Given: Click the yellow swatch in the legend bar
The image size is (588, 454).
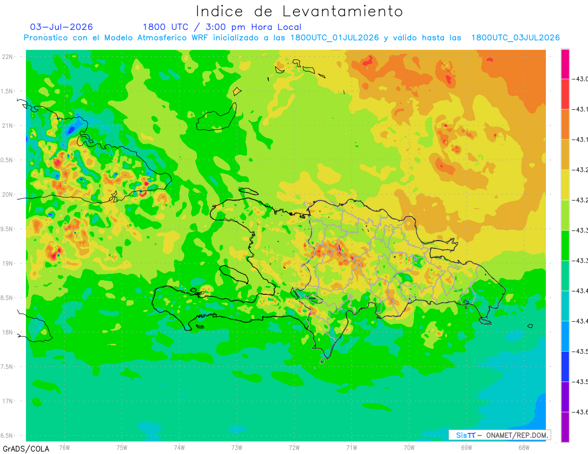Looking at the screenshot, I should pyautogui.click(x=565, y=185).
